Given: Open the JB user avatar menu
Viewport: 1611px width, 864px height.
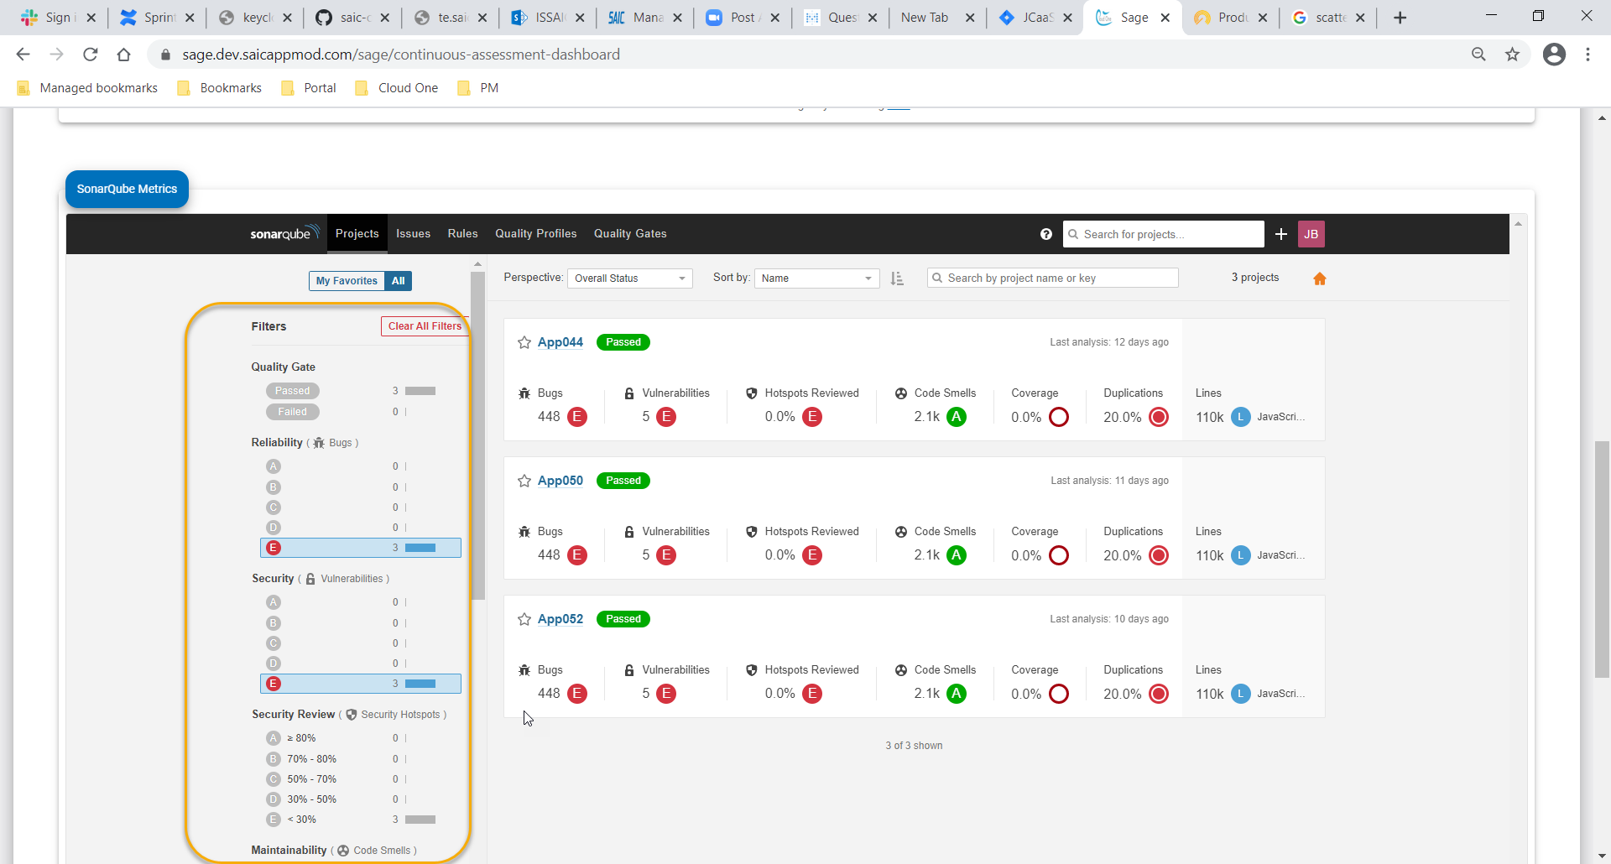Looking at the screenshot, I should [1311, 234].
